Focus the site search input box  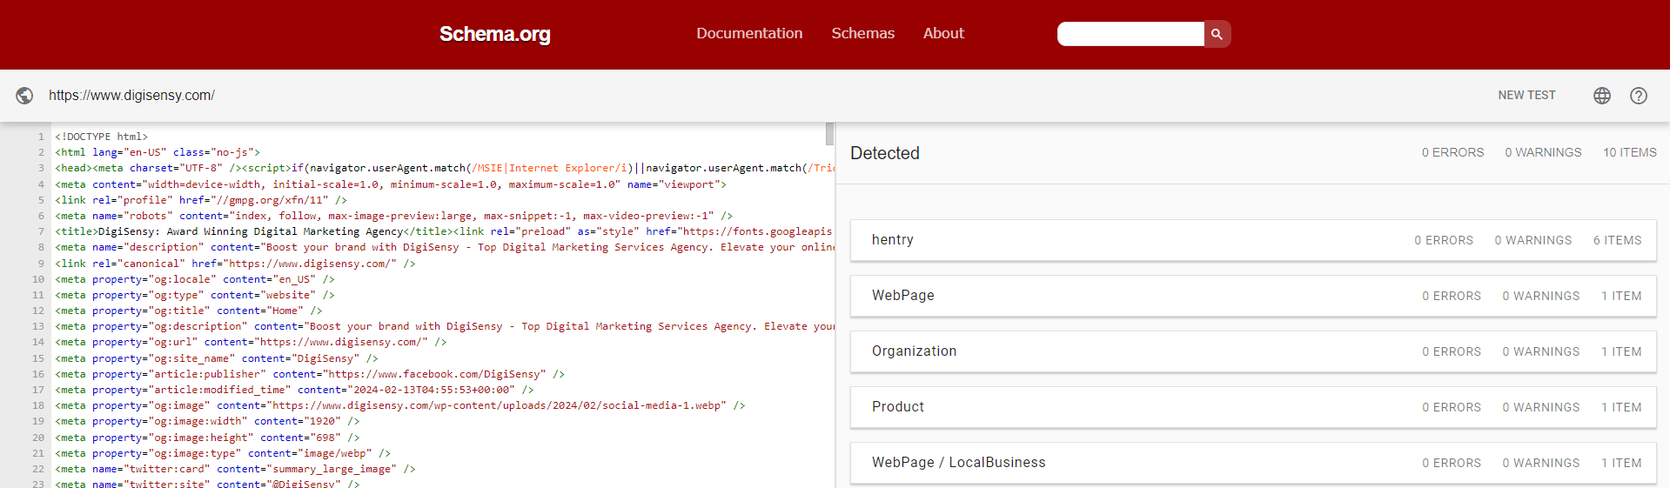(x=1130, y=34)
